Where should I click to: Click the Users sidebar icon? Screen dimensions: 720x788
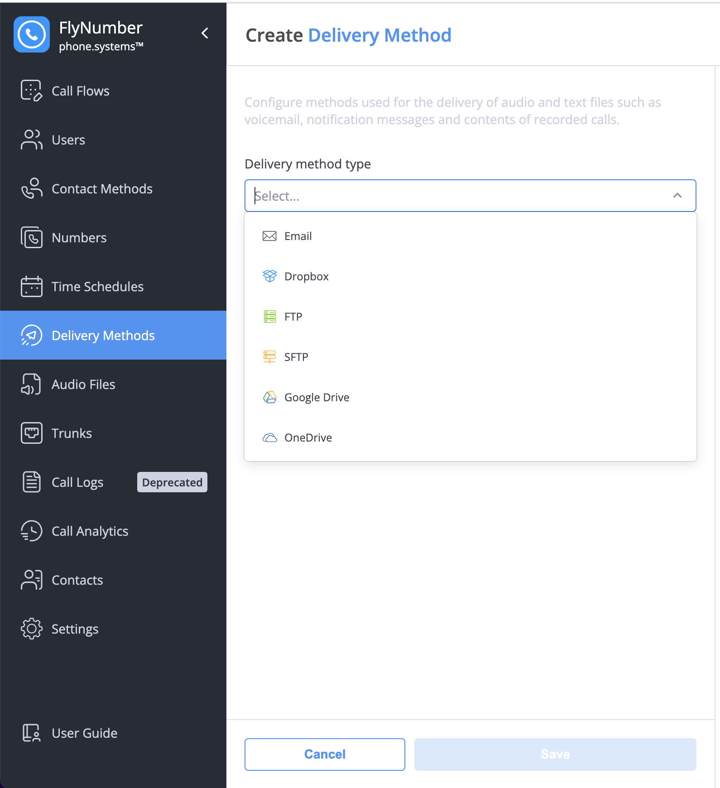[32, 139]
